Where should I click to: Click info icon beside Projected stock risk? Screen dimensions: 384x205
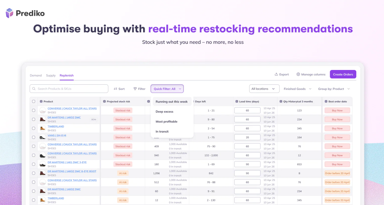click(105, 102)
